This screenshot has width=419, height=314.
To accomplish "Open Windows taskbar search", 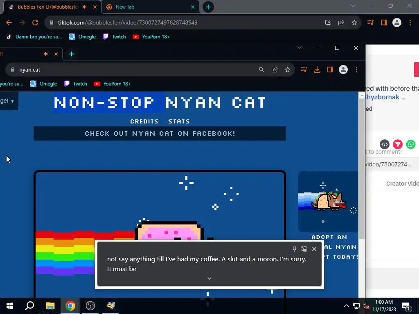I will coord(29,306).
